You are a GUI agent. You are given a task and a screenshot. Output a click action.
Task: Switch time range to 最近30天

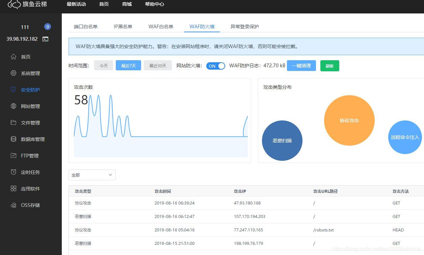[158, 66]
